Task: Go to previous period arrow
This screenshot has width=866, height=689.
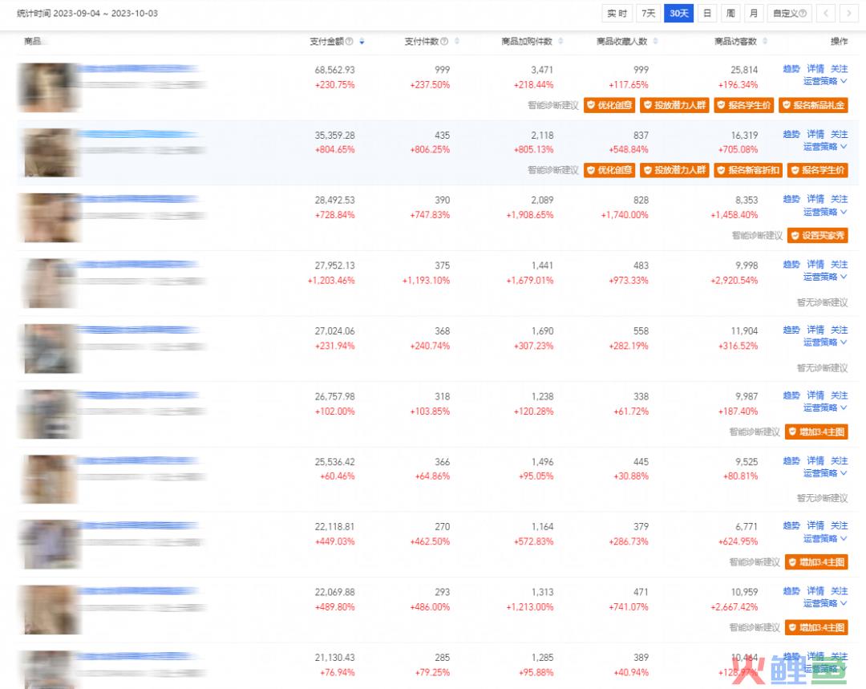Action: click(826, 14)
